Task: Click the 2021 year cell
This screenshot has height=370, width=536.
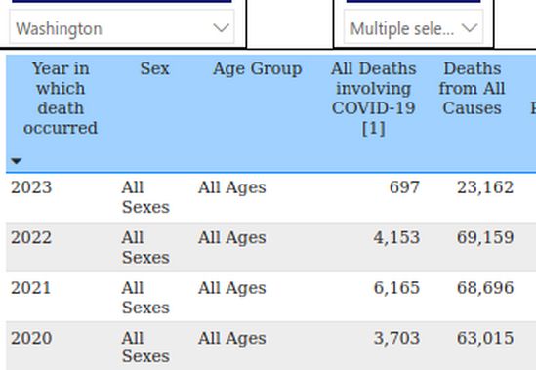Action: [x=31, y=288]
